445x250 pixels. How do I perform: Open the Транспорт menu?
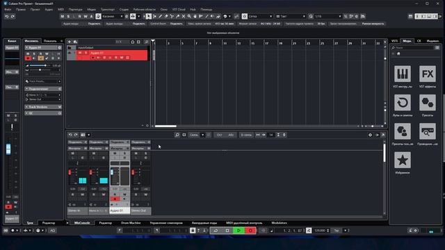coord(108,9)
